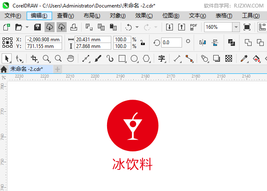267x191 pixels.
Task: Click the cloud upload icon
Action: (62, 27)
